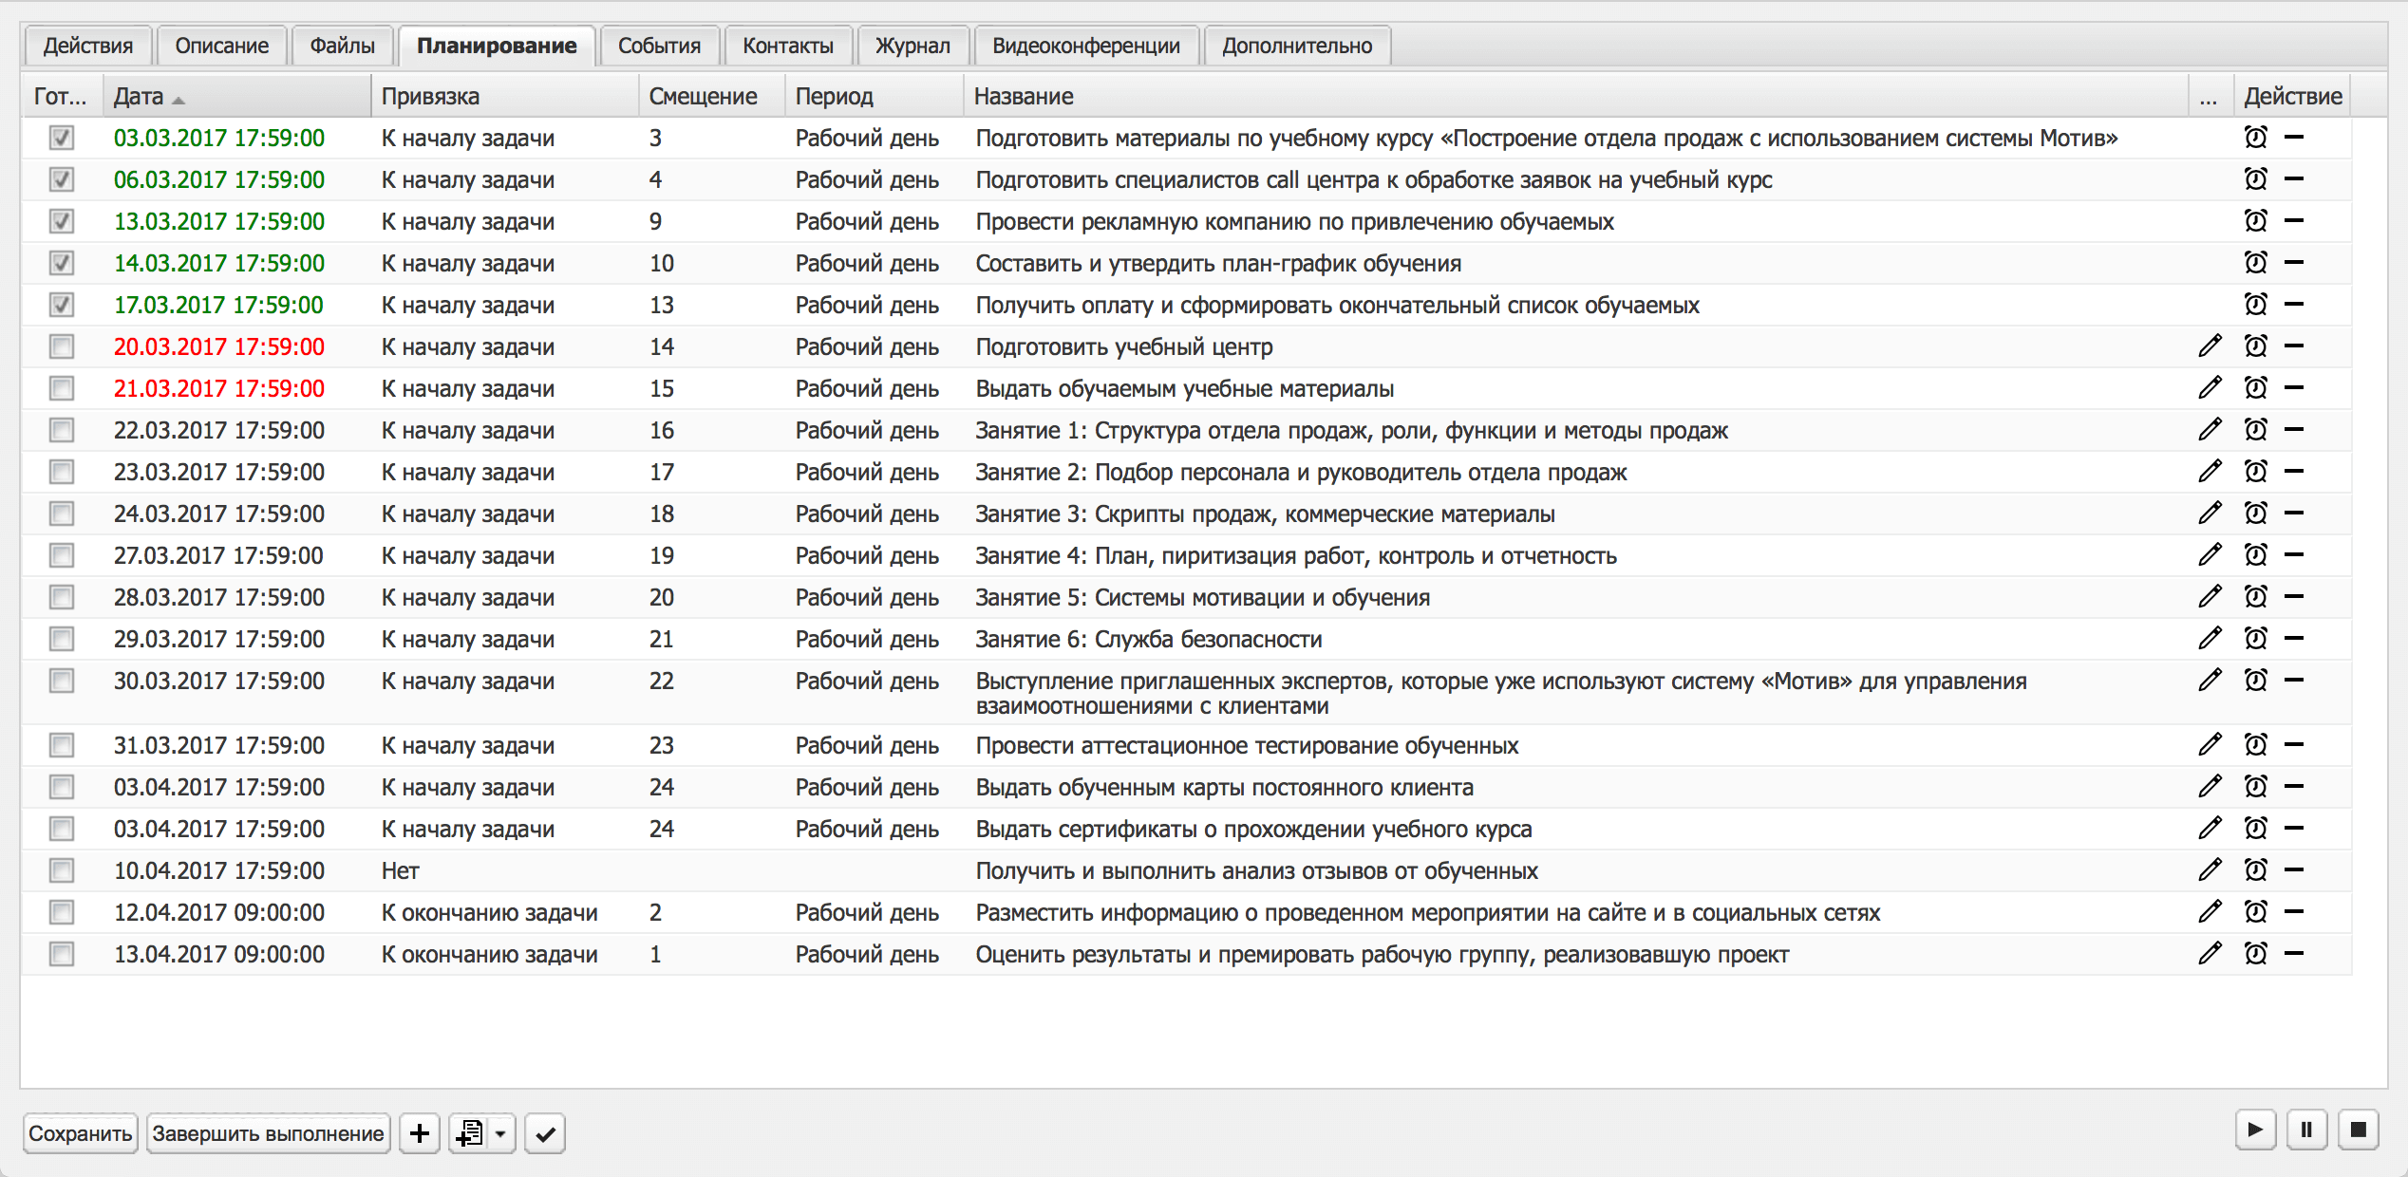Delete the 03.03.2017 row using the minus icon
This screenshot has width=2408, height=1177.
(x=2294, y=138)
